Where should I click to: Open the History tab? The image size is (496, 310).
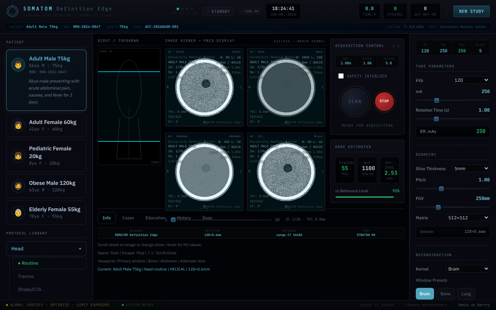pos(184,218)
